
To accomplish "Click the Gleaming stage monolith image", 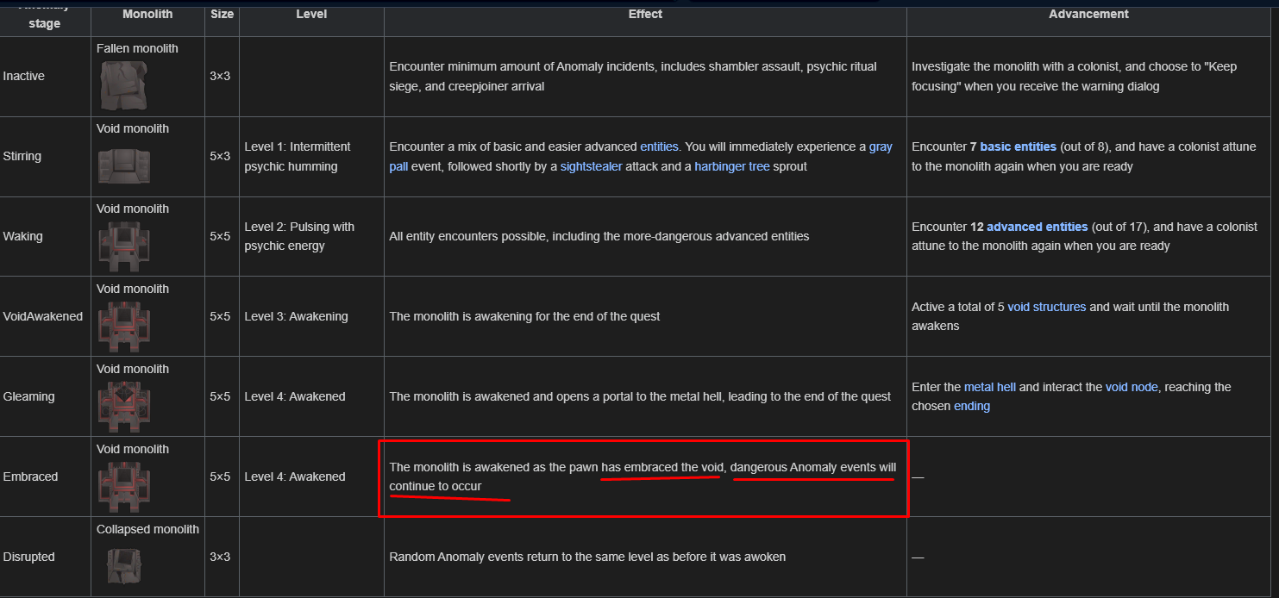I will [123, 406].
